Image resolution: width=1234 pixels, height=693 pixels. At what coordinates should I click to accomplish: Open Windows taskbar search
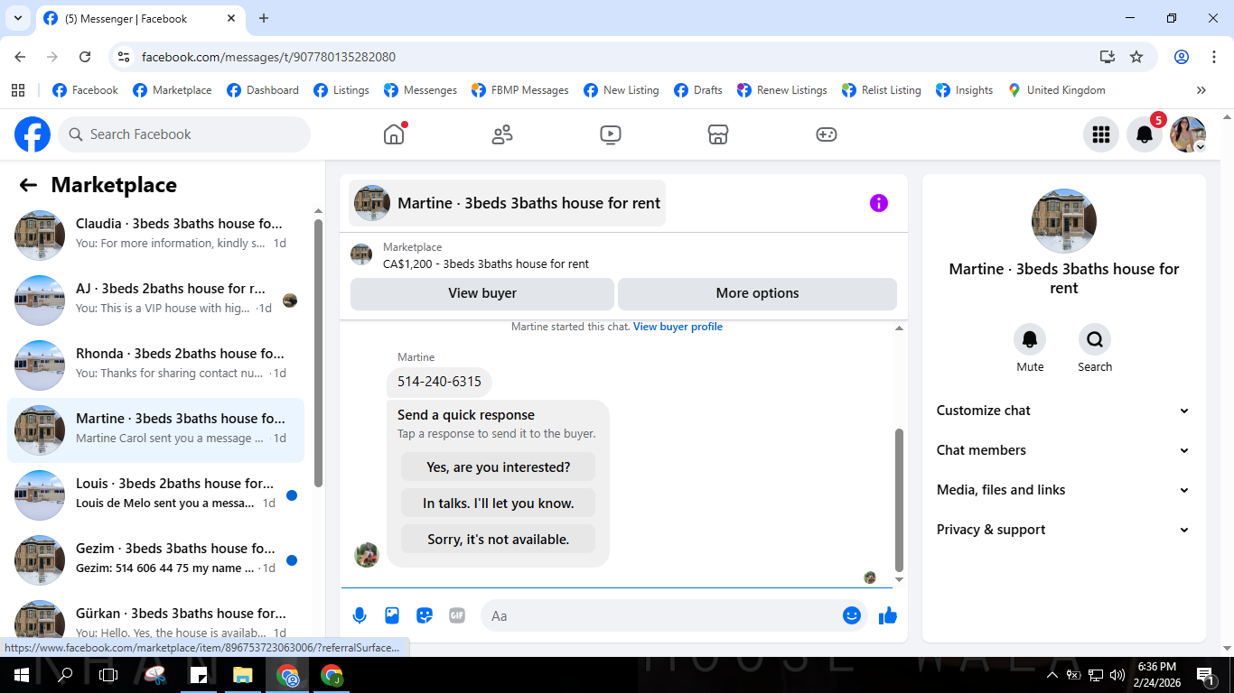pos(65,675)
